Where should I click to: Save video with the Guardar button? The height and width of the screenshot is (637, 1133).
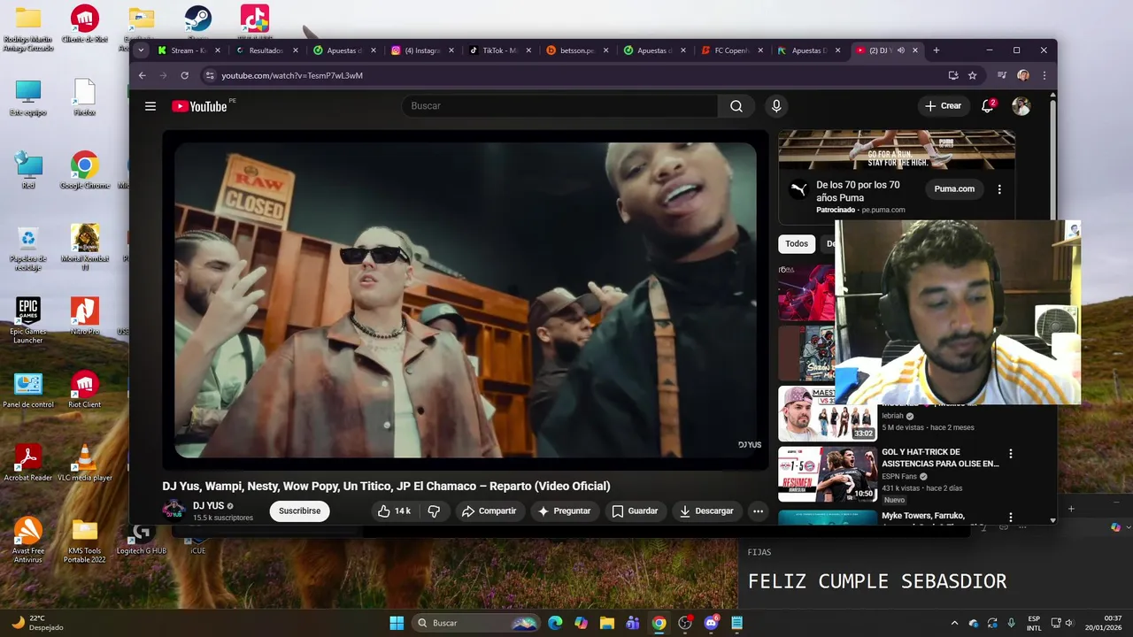click(635, 510)
